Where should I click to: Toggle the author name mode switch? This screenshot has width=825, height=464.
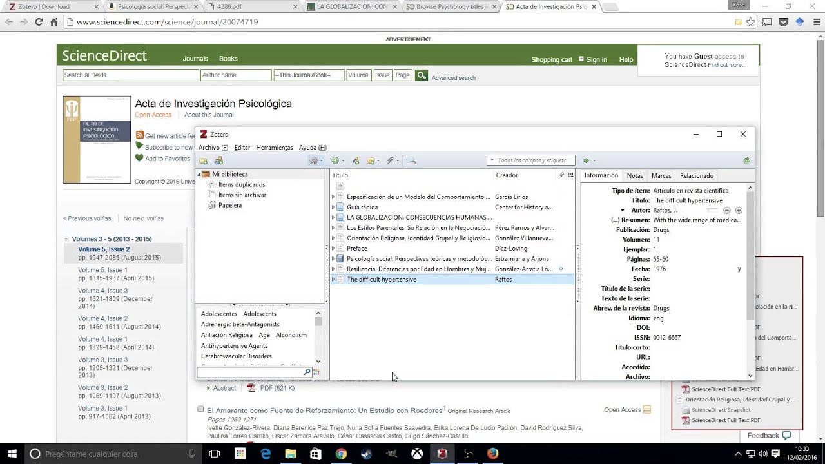click(x=712, y=210)
